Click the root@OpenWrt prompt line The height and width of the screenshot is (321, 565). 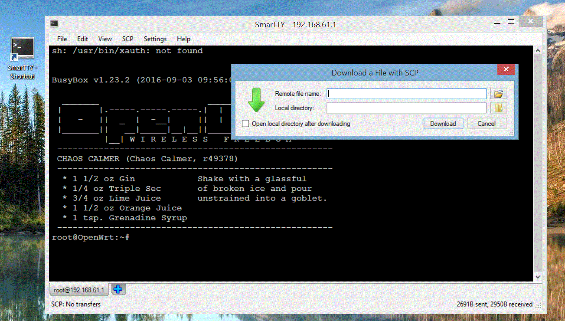(91, 237)
